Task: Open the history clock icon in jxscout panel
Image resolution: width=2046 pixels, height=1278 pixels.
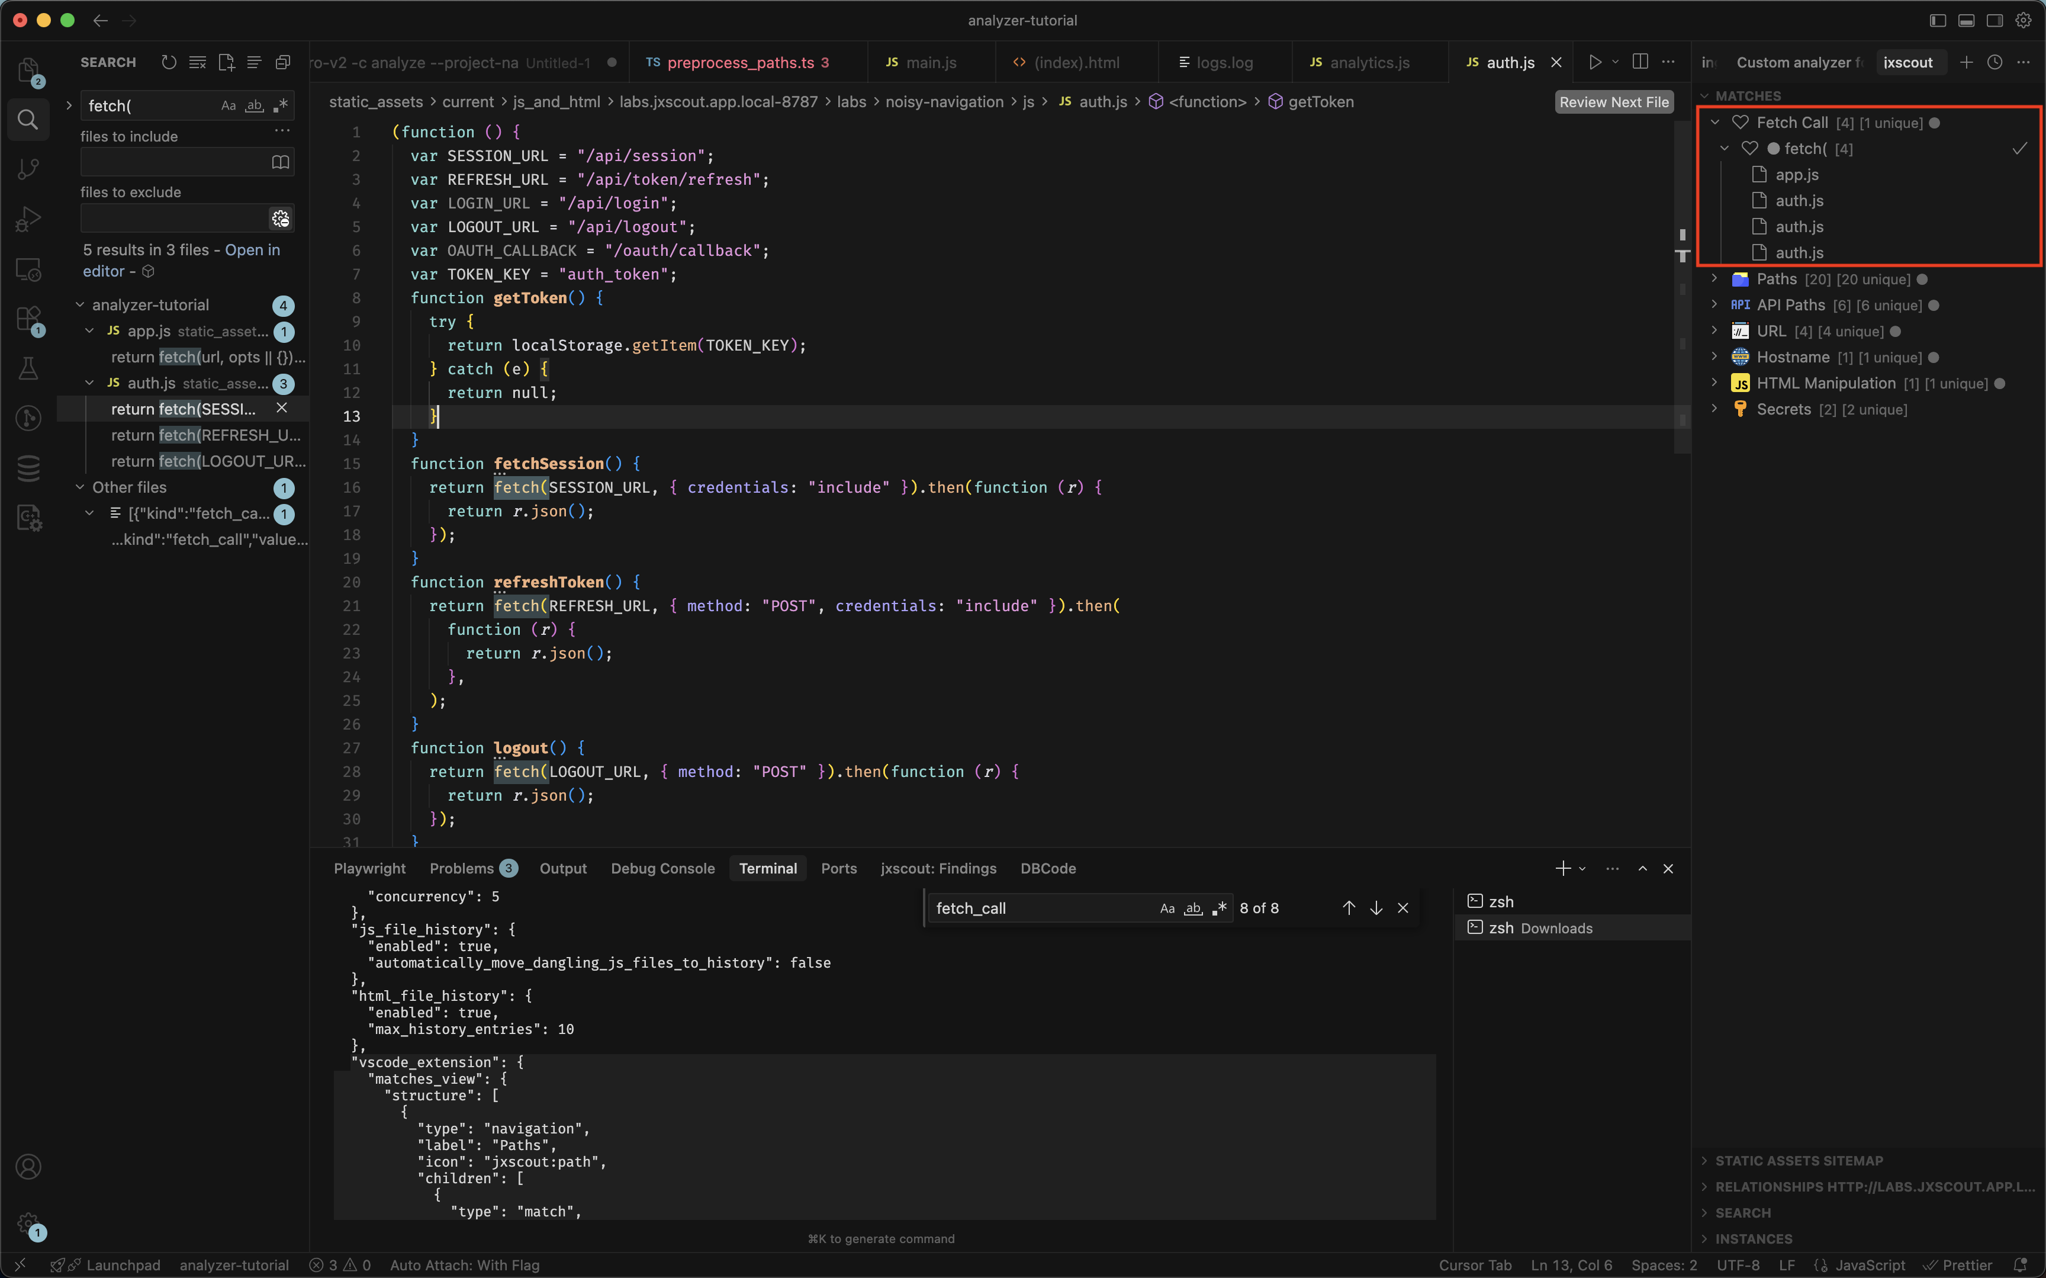Action: 1994,63
